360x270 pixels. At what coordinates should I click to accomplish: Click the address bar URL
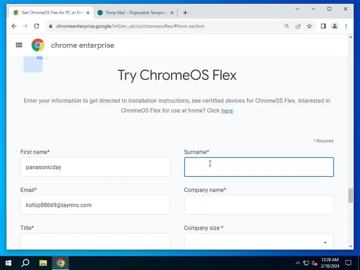coord(130,26)
